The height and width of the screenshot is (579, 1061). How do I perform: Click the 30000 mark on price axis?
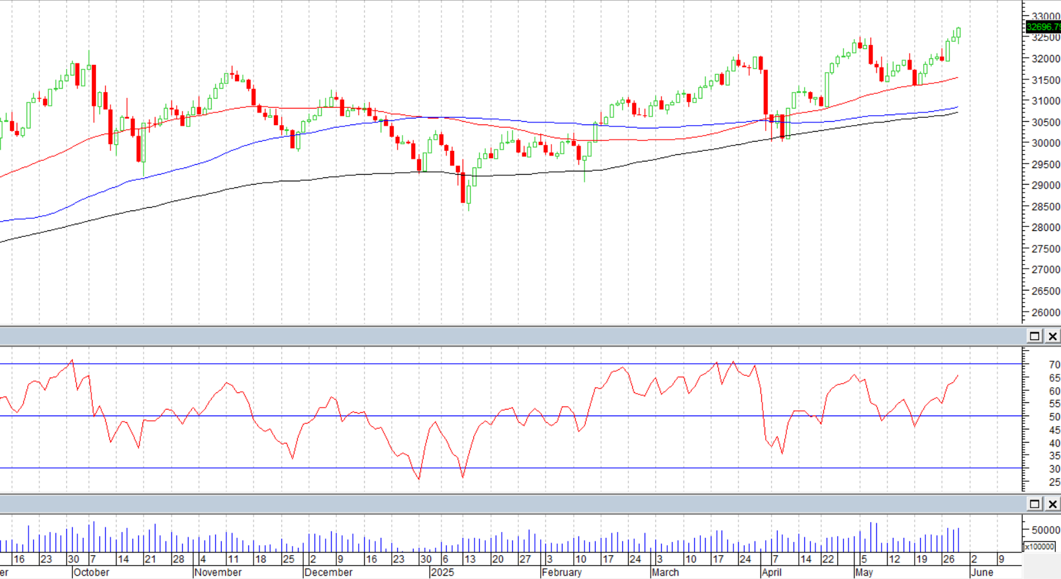tap(1046, 144)
